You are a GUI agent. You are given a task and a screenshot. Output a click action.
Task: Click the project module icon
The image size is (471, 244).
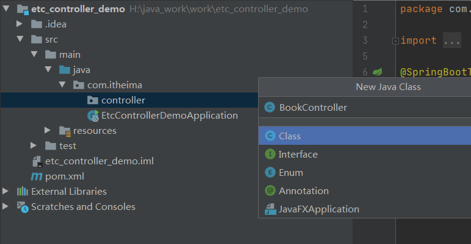tap(23, 9)
